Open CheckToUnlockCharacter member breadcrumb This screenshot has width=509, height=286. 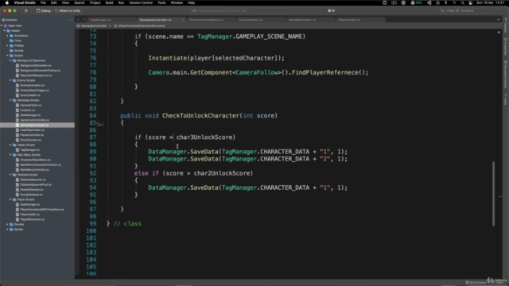(140, 25)
